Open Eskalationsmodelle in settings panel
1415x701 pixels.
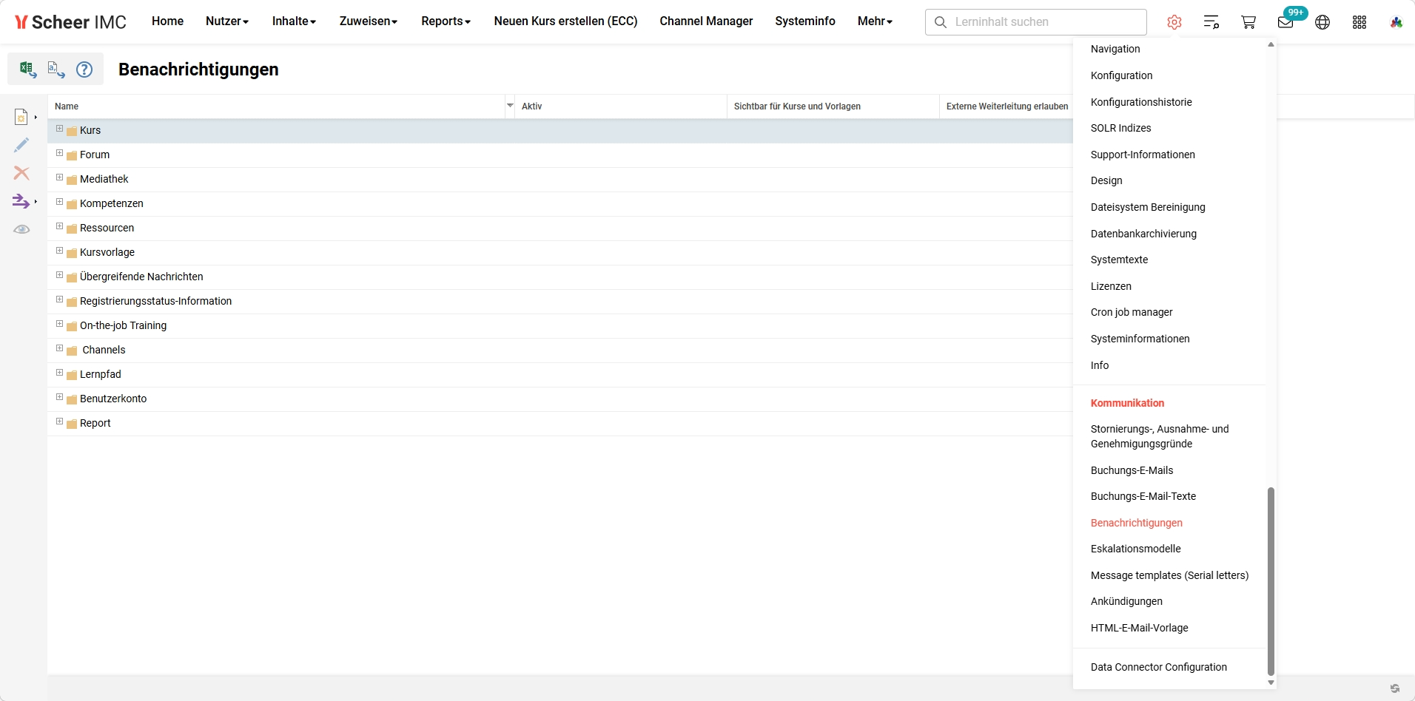(x=1135, y=549)
